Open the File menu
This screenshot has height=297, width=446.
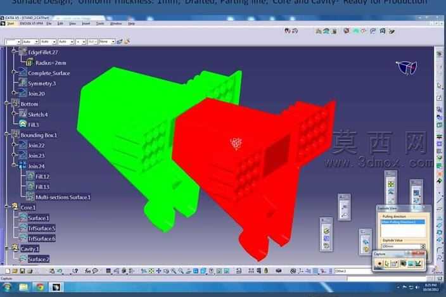coord(49,23)
